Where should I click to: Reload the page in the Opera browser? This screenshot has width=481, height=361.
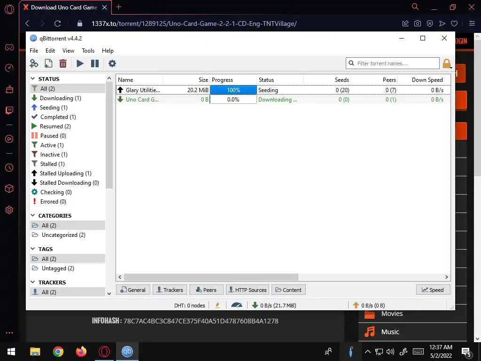[57, 24]
